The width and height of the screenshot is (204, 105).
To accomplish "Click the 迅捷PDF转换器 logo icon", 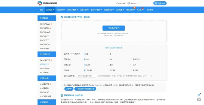I will 40,3.
